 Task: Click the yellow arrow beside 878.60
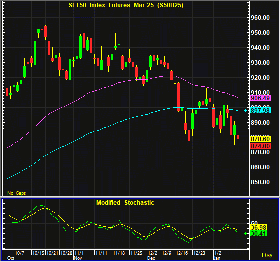[x=246, y=139]
